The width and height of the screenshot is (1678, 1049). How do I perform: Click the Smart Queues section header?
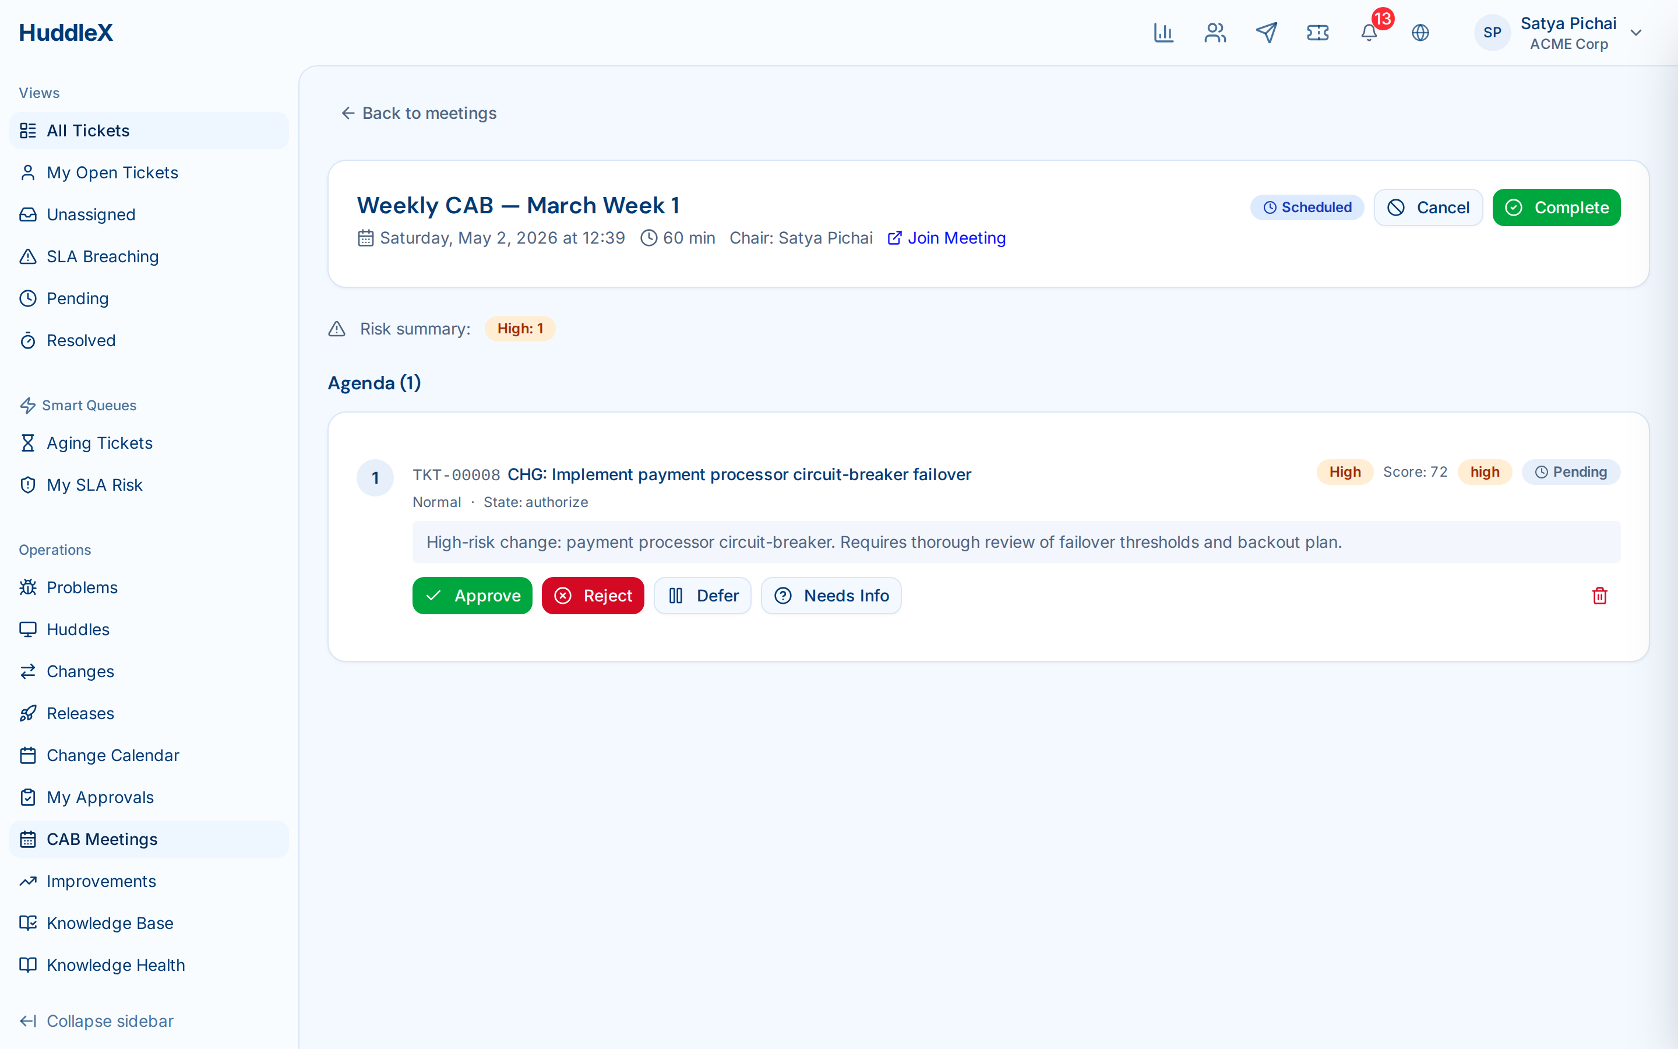click(x=77, y=405)
